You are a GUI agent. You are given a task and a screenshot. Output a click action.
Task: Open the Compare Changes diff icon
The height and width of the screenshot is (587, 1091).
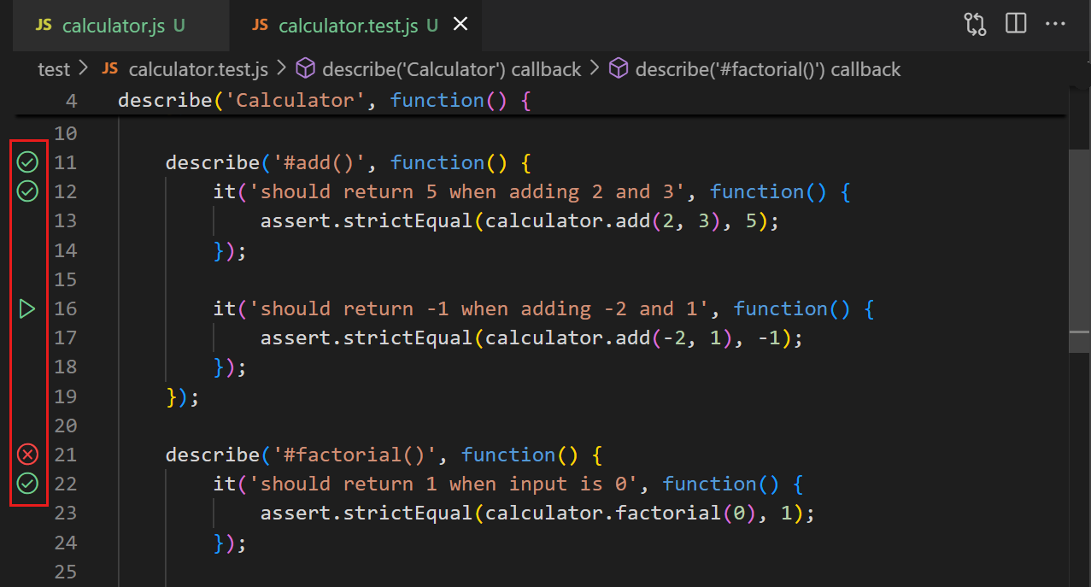click(x=974, y=24)
